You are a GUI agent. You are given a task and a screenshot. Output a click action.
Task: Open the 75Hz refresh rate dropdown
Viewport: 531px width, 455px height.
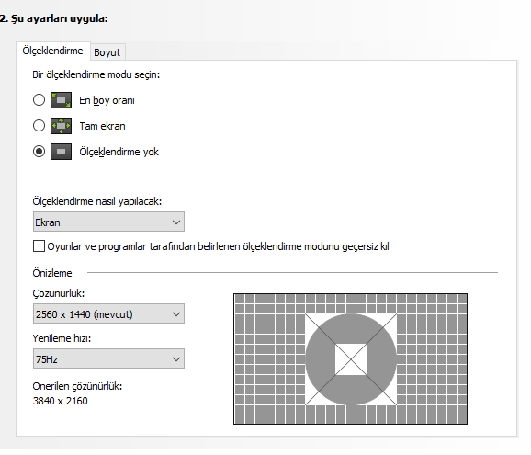(108, 359)
